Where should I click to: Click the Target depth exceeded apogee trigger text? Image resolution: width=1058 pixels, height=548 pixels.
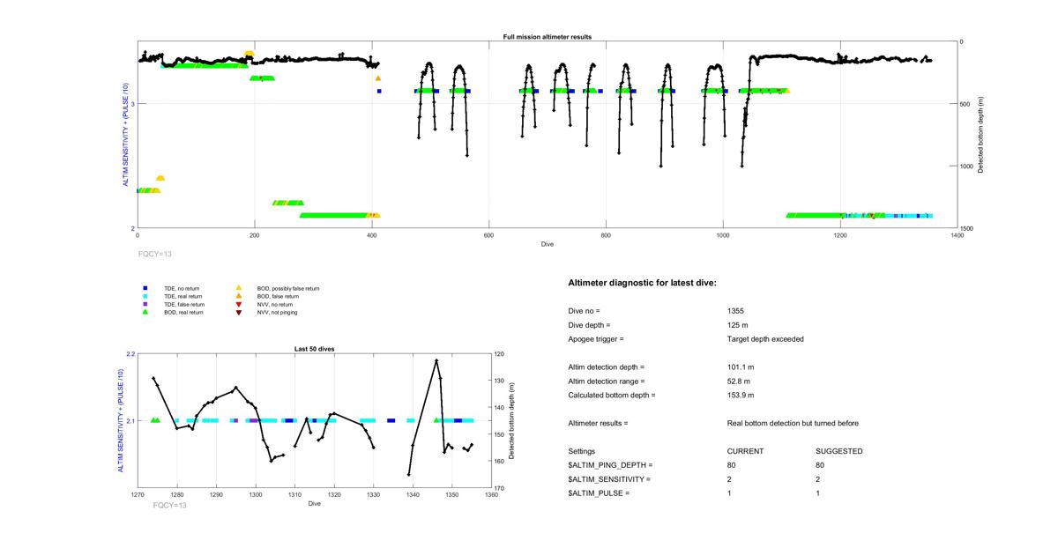pos(764,339)
